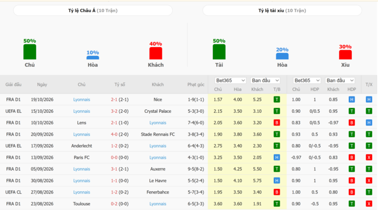The image size is (378, 218).
Task: Click green T badge in T/B column, Auxerre row
Action: (277, 169)
